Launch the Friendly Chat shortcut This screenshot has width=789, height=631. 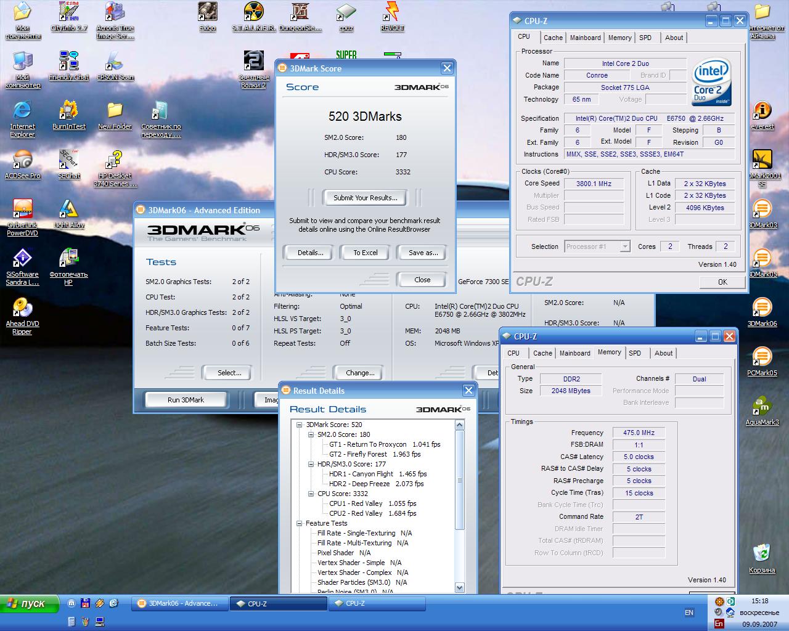click(69, 67)
